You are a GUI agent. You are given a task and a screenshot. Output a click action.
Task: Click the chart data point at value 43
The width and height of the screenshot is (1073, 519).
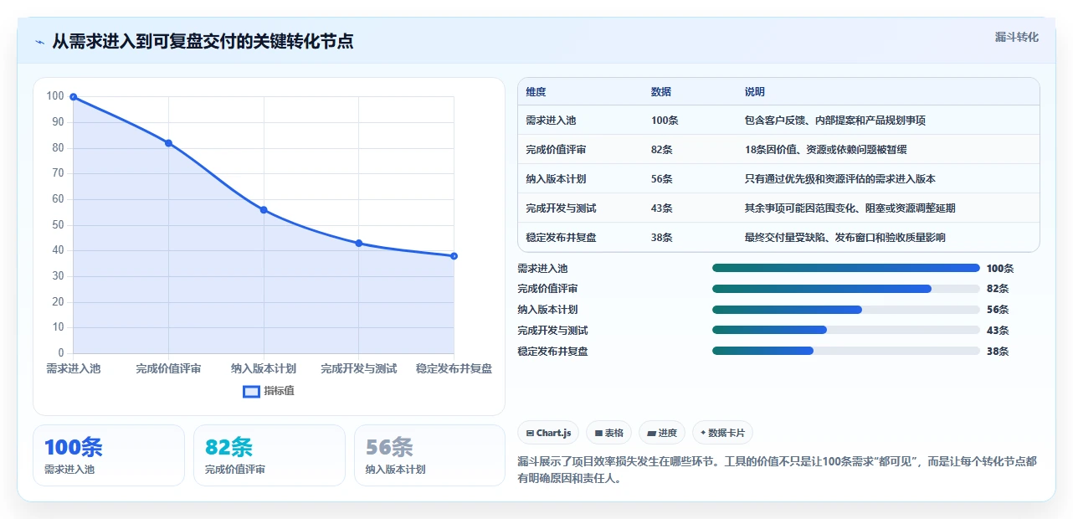359,244
